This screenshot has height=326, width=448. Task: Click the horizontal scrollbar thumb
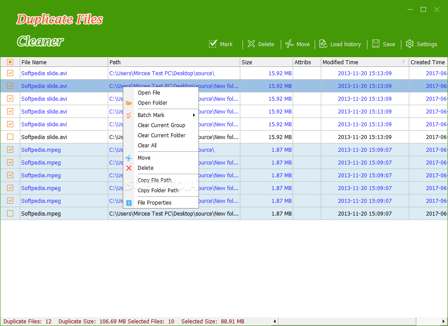coord(347,322)
